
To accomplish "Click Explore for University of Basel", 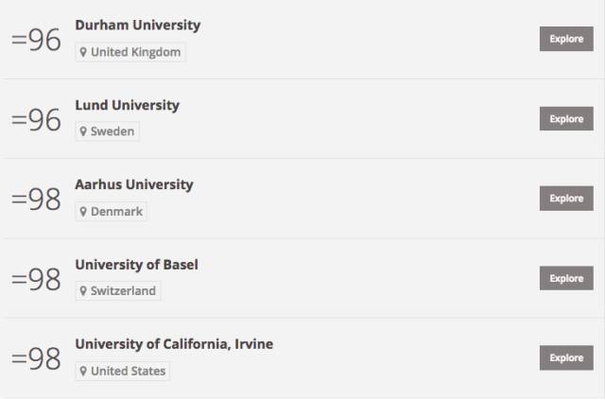I will (566, 278).
